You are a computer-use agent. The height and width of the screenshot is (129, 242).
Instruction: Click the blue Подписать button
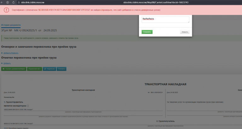pyautogui.click(x=49, y=69)
